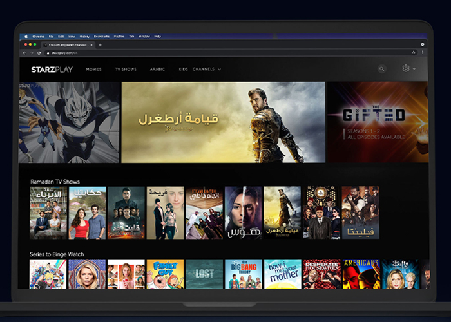Open the Chrome History menu
Viewport: 451px width, 322px height.
click(84, 37)
